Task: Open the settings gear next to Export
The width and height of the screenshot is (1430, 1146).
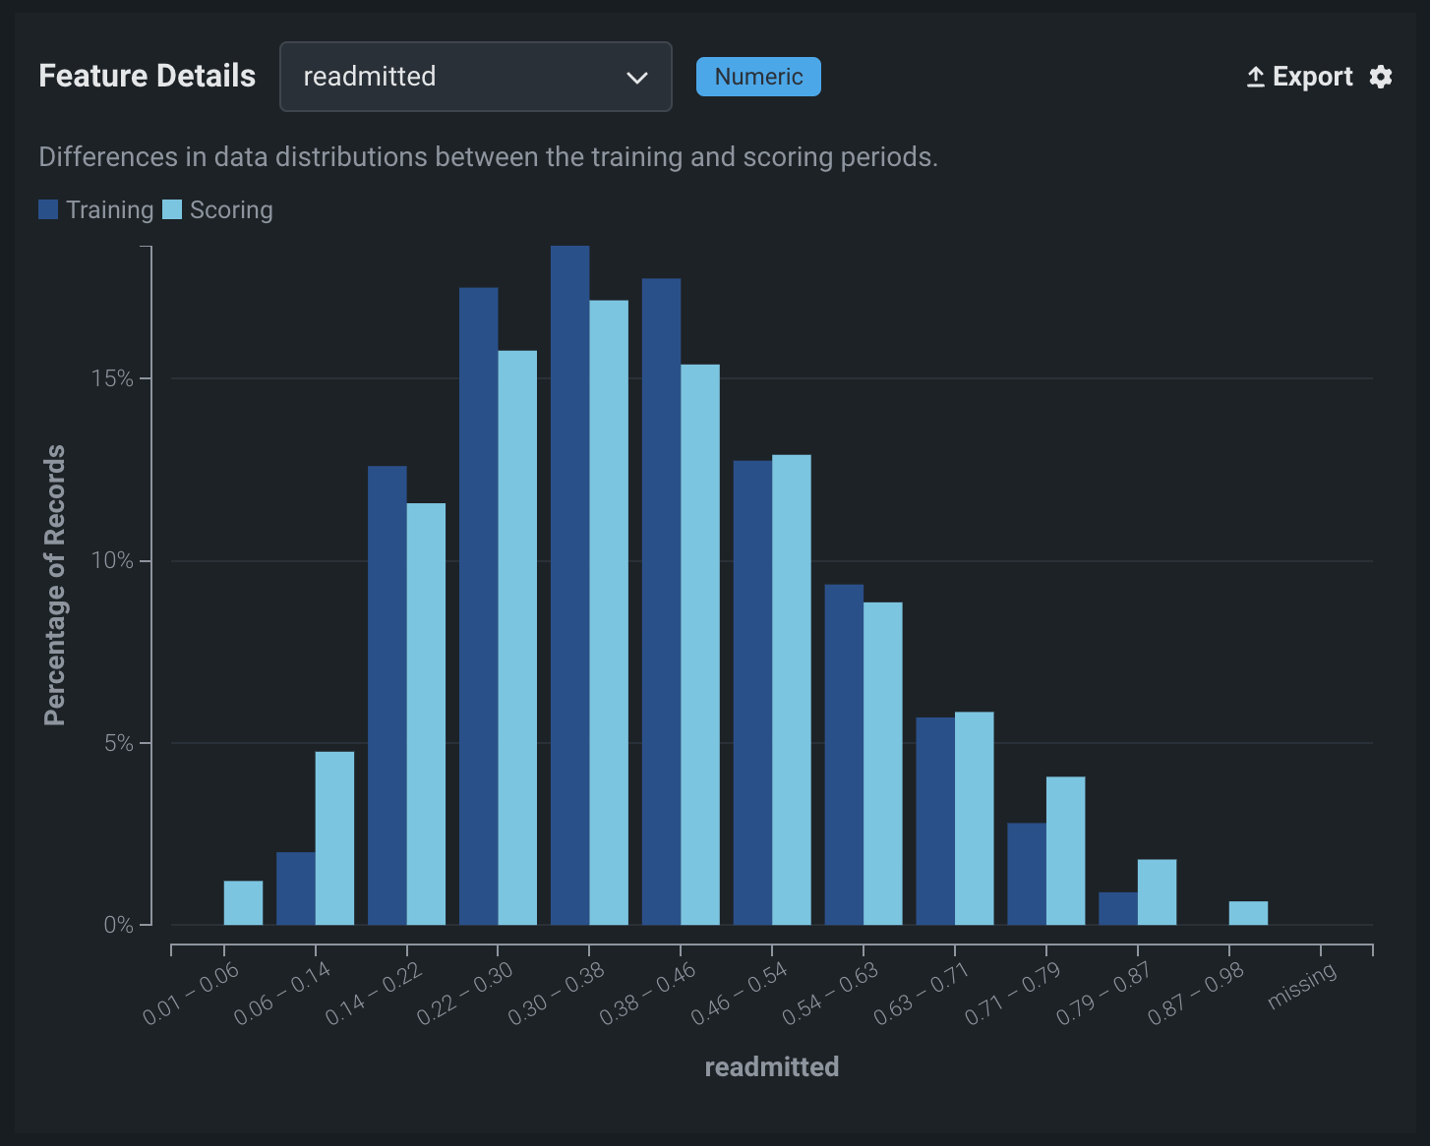Action: pos(1381,77)
